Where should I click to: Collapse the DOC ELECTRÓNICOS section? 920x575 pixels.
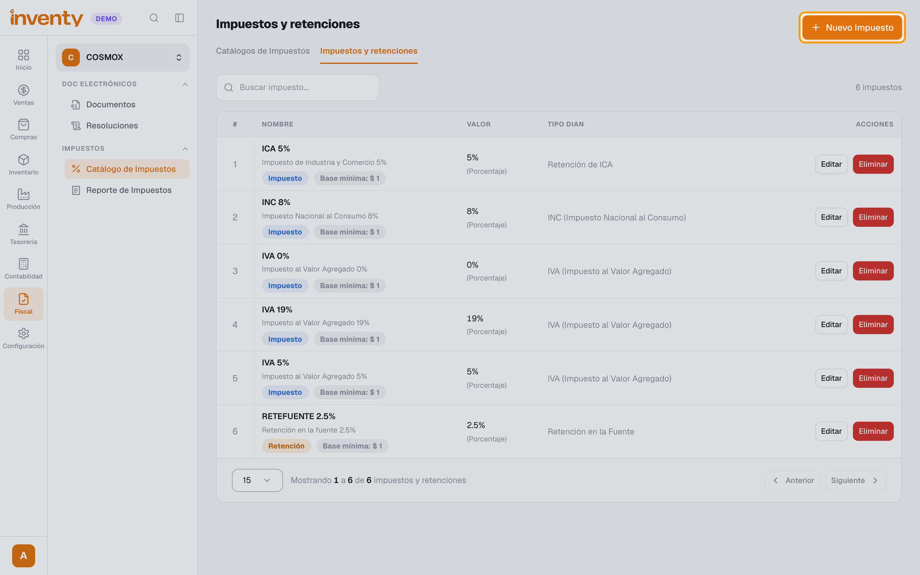point(185,84)
